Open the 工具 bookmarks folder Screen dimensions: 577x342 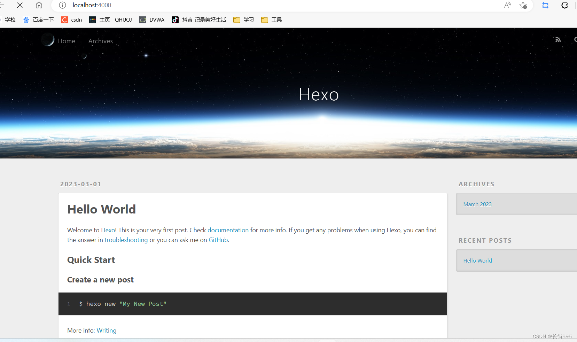click(x=271, y=20)
